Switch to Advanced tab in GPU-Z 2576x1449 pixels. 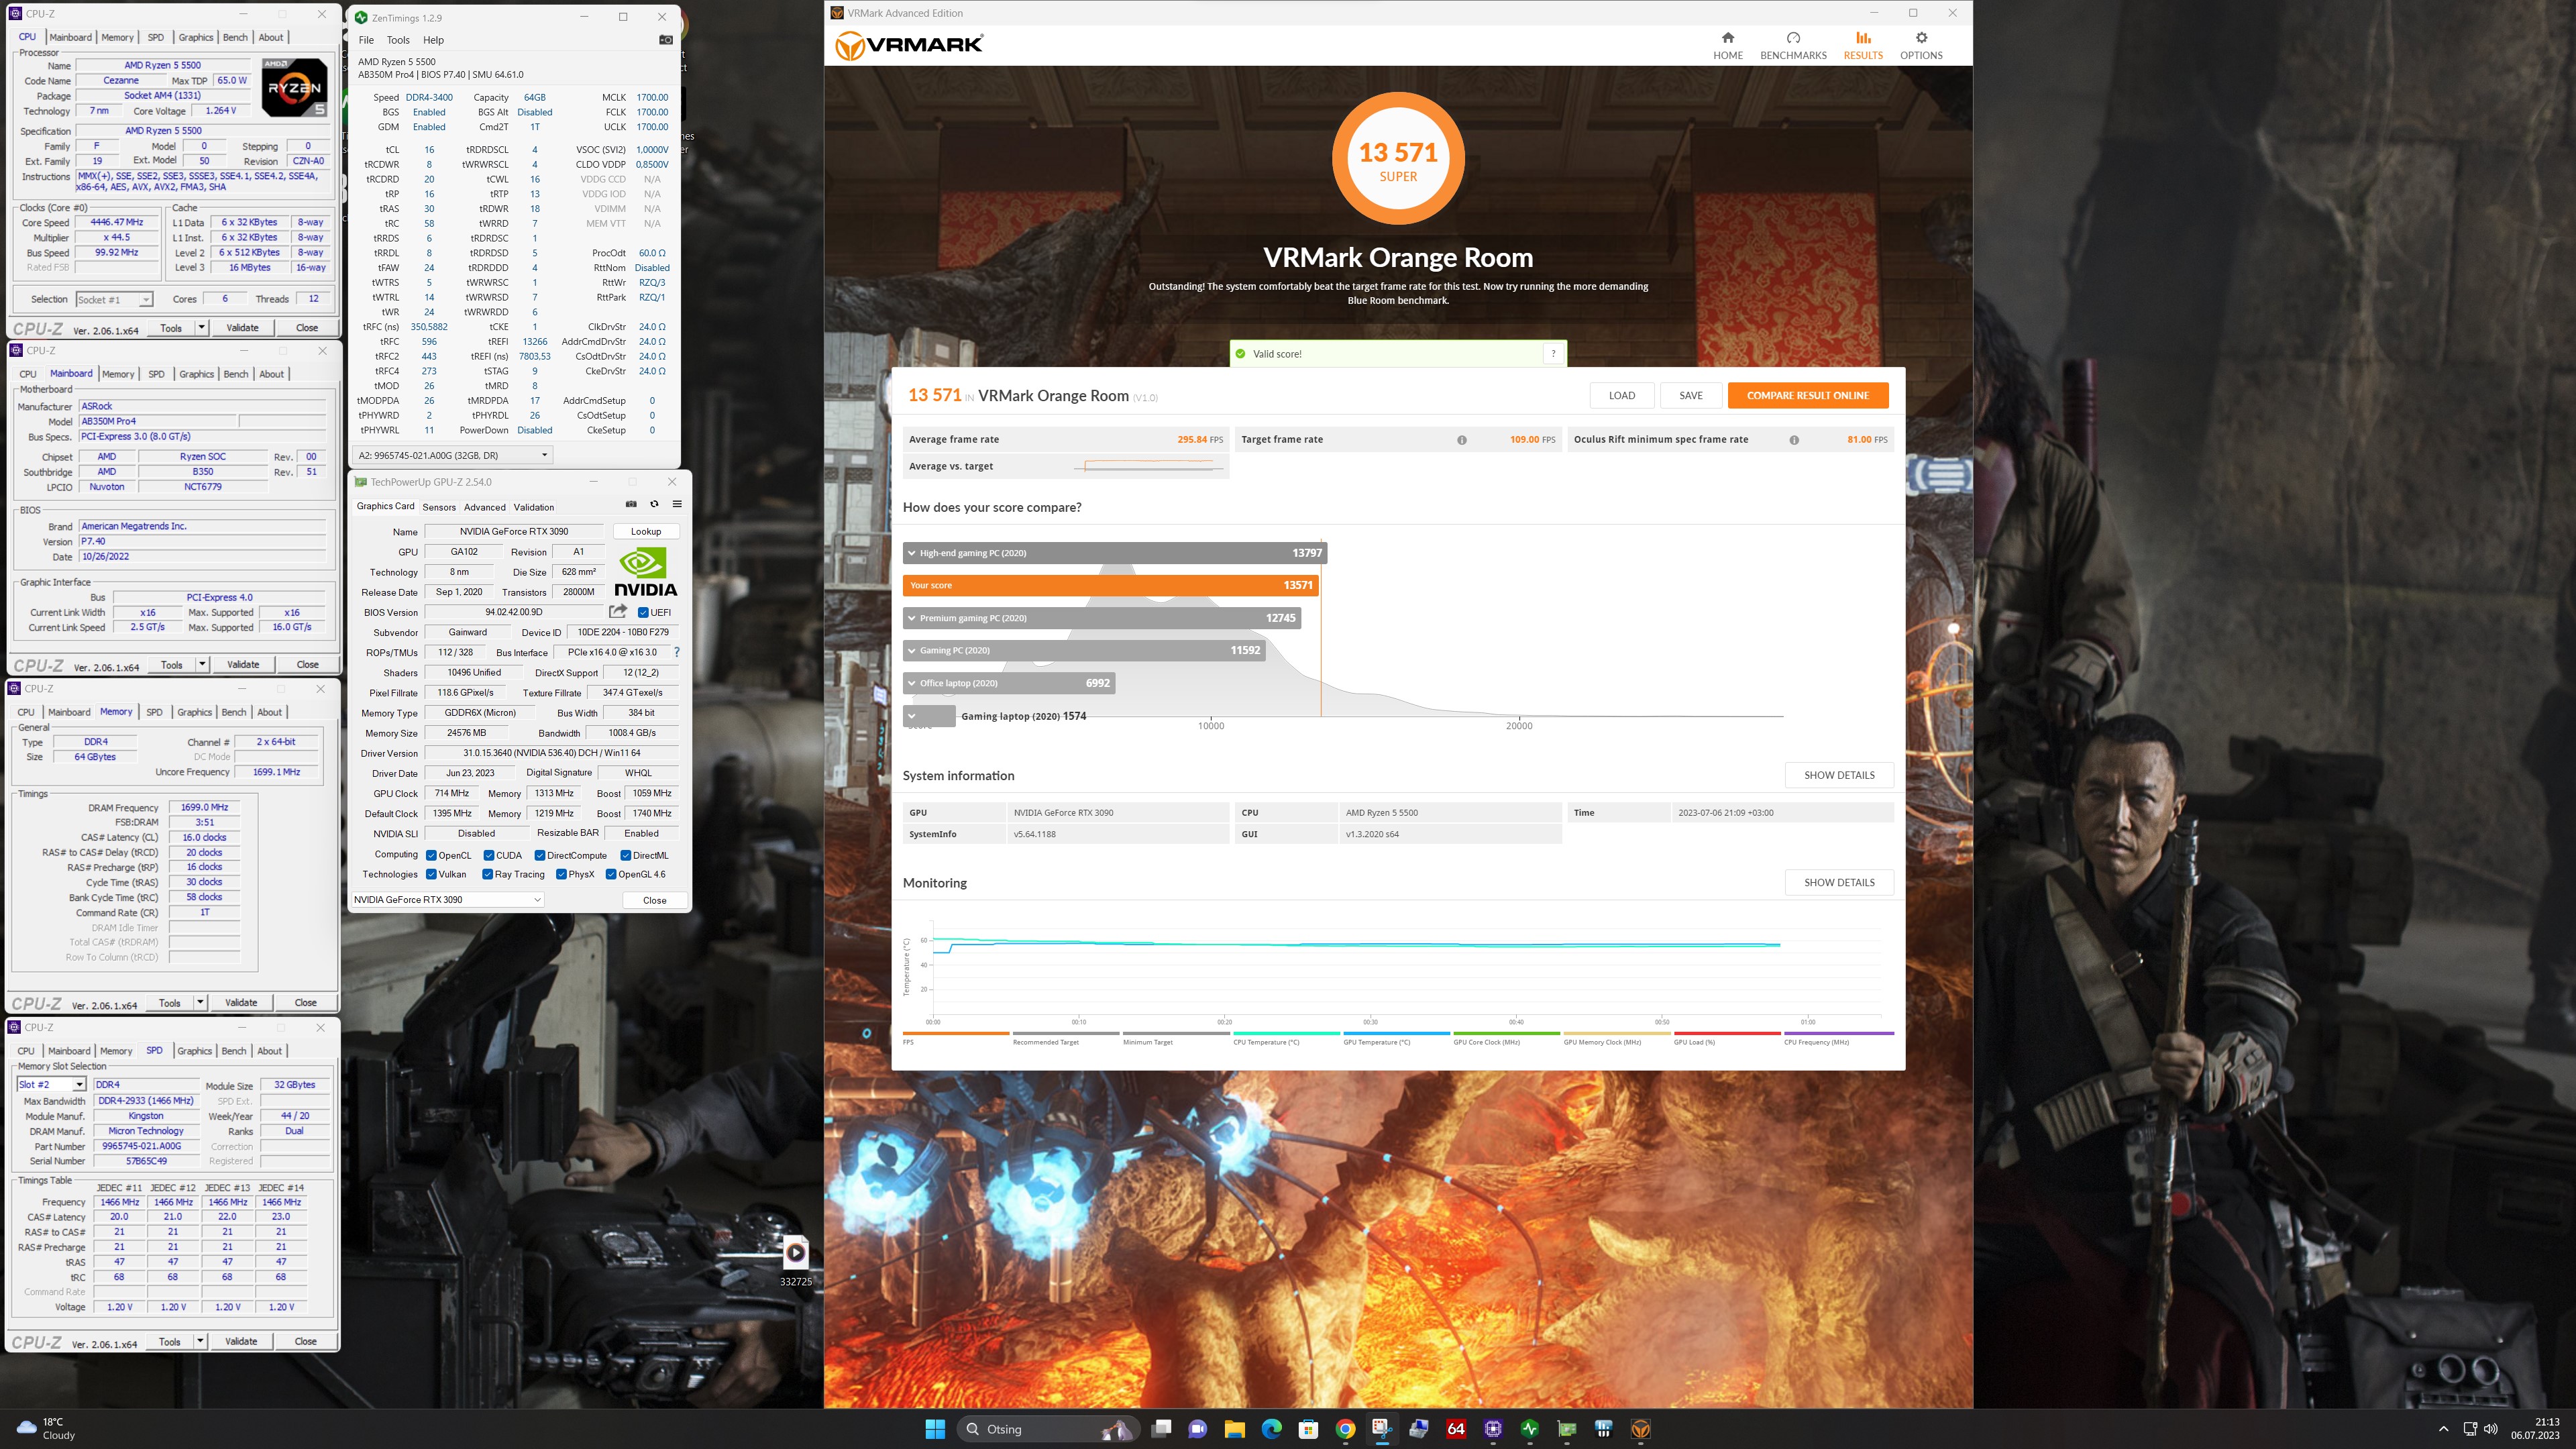point(484,507)
